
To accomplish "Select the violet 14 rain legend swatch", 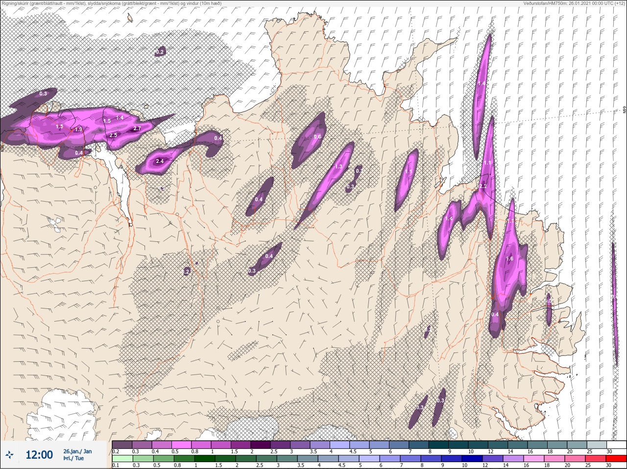I will pos(513,459).
